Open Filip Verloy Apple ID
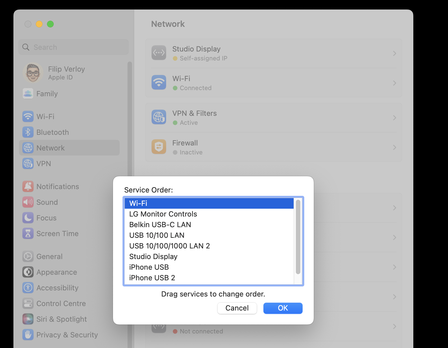 point(69,73)
